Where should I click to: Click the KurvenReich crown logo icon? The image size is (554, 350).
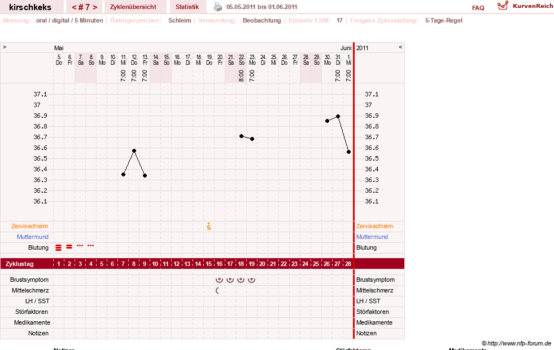click(503, 5)
